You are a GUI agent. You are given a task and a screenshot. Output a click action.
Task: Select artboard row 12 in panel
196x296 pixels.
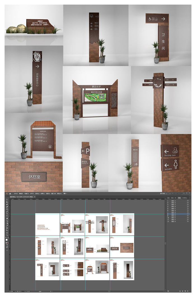pyautogui.click(x=179, y=221)
